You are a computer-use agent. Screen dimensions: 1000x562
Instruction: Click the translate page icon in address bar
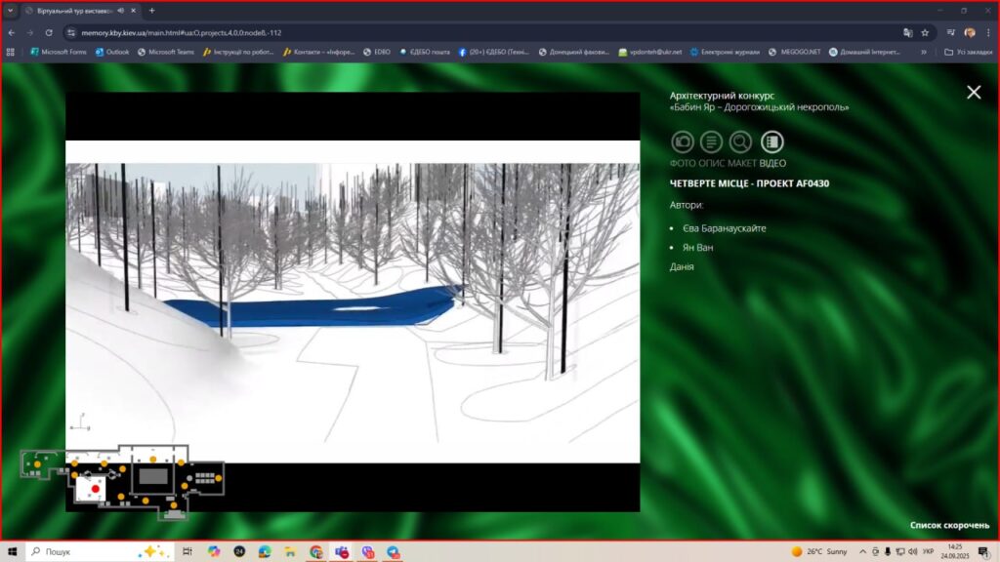tap(907, 32)
